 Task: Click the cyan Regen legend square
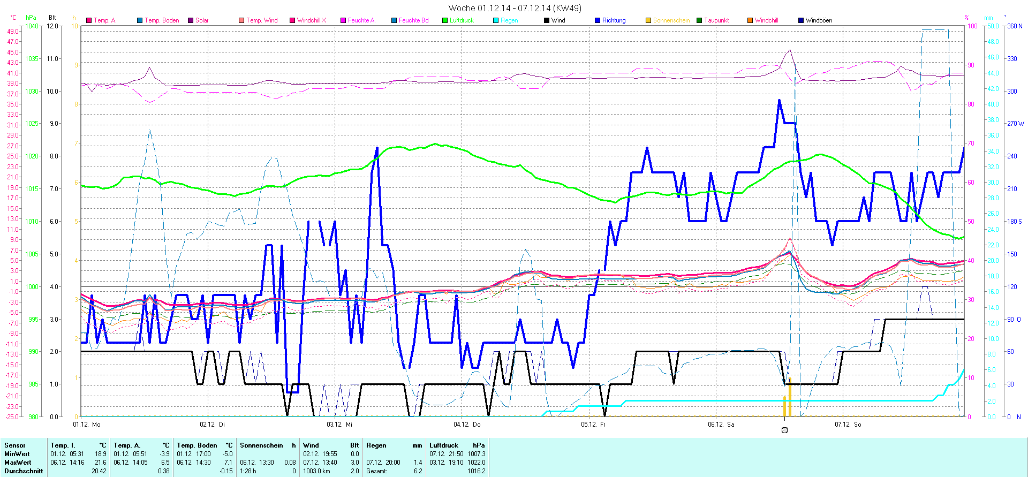click(x=496, y=20)
